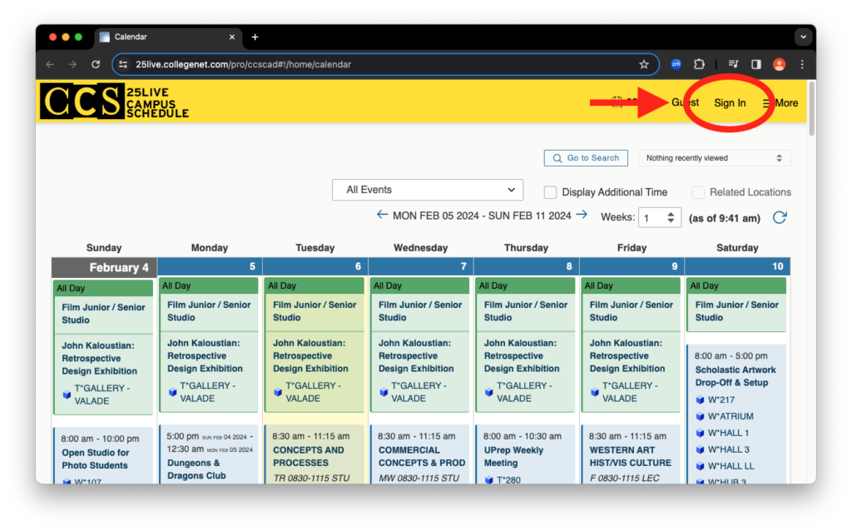Click the W*ATRIUM location cube icon
The image size is (852, 531).
point(700,416)
